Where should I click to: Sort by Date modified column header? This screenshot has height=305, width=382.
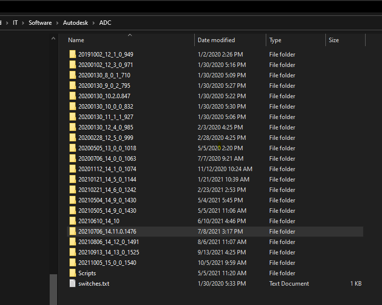[216, 40]
